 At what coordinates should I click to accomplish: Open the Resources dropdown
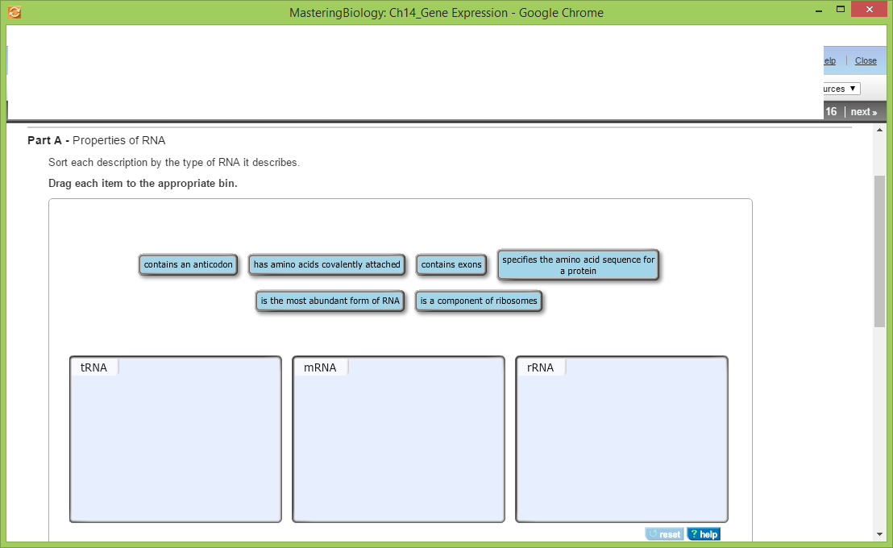(x=841, y=88)
